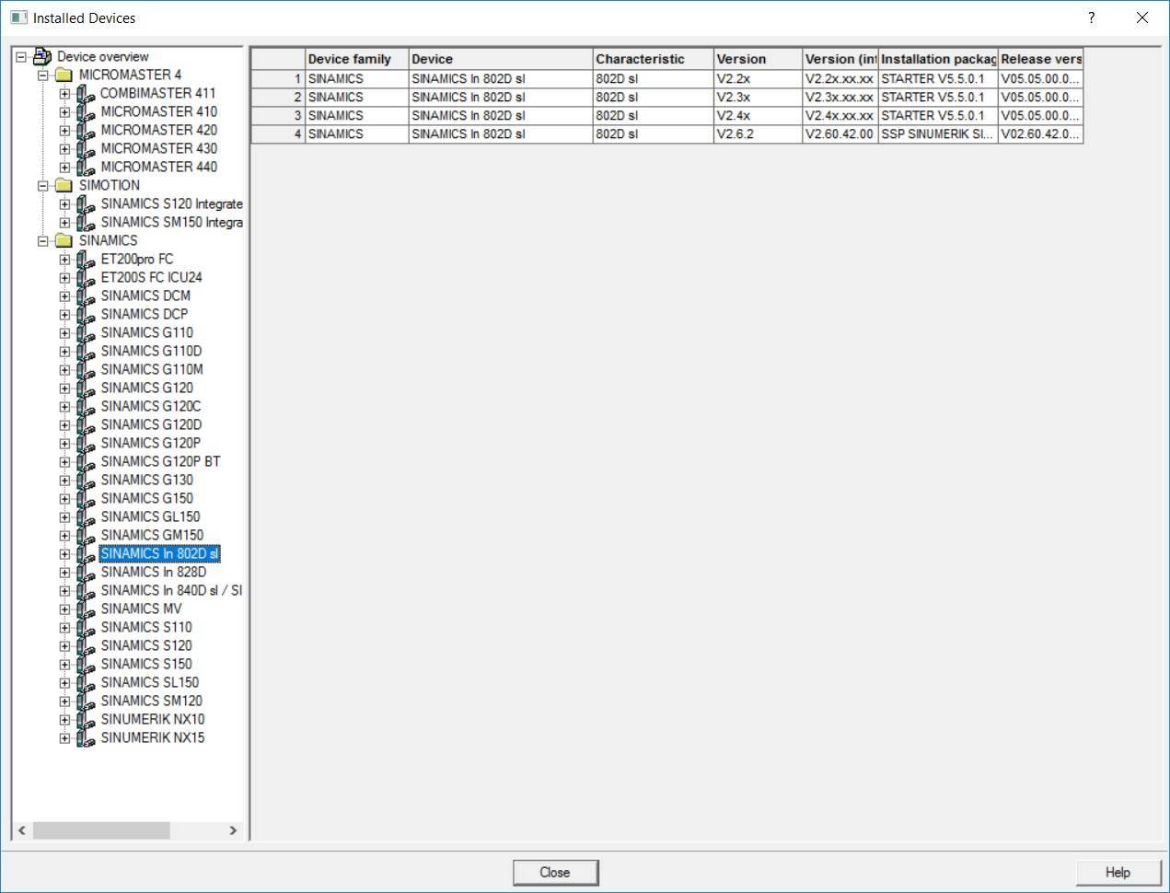Click the right arrow of the tree scrollbar
This screenshot has width=1170, height=893.
pyautogui.click(x=233, y=830)
